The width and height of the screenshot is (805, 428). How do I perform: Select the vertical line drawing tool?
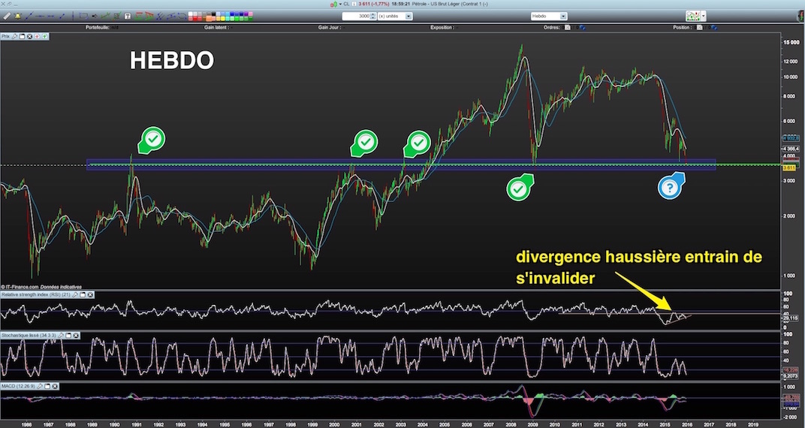pos(74,17)
